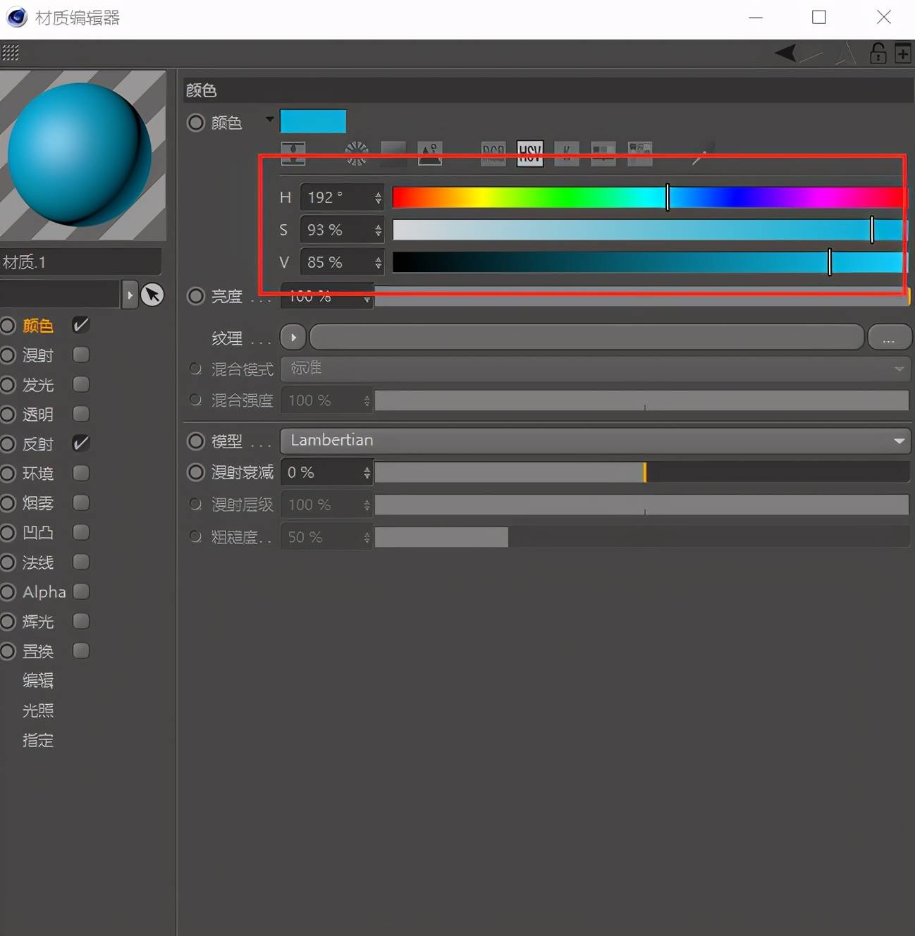Open the 反射 channel page

pos(38,444)
